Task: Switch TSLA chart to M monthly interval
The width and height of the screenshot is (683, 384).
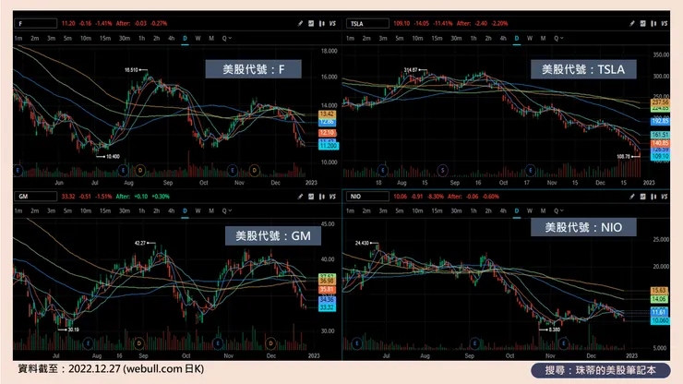Action: [544, 39]
